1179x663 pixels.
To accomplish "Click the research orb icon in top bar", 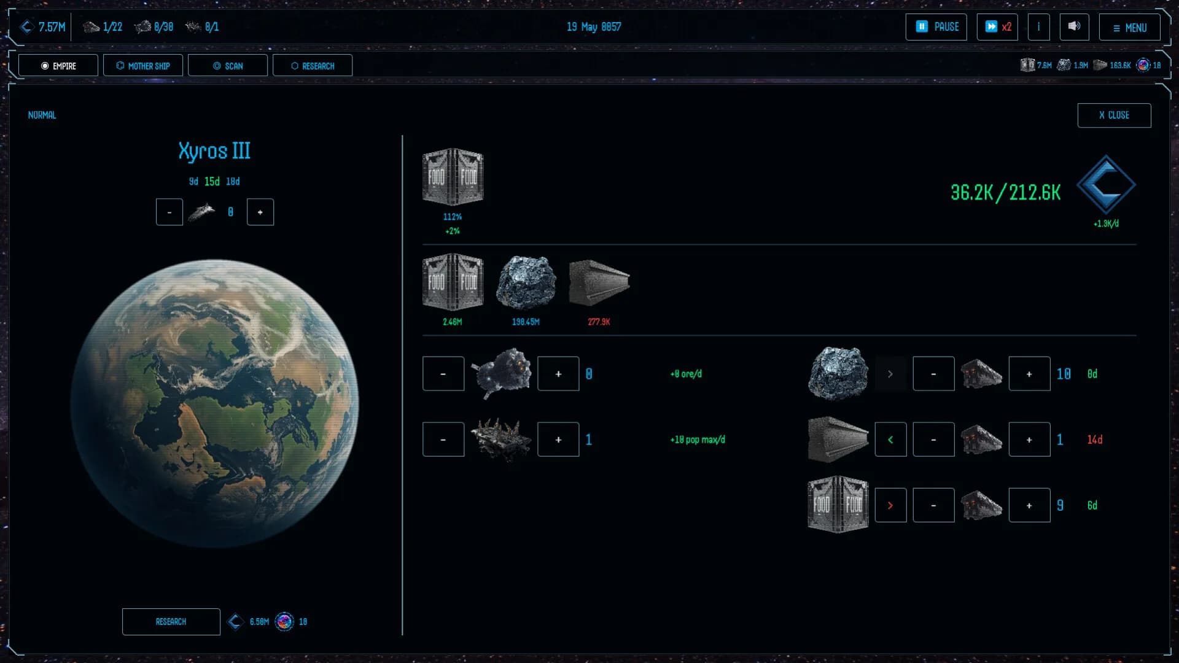I will [x=1143, y=65].
